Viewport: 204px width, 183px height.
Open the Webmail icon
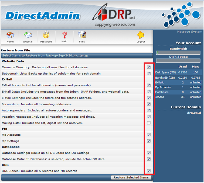point(28,35)
